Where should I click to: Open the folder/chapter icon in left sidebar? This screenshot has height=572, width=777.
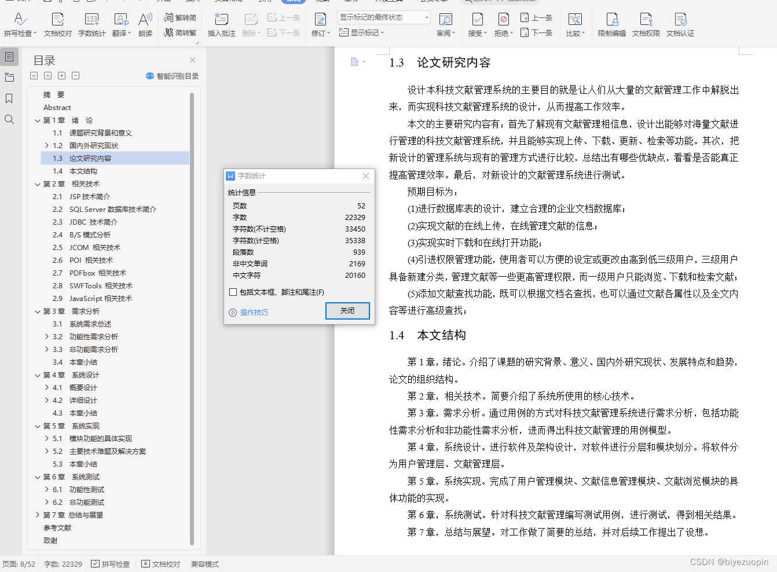(9, 78)
